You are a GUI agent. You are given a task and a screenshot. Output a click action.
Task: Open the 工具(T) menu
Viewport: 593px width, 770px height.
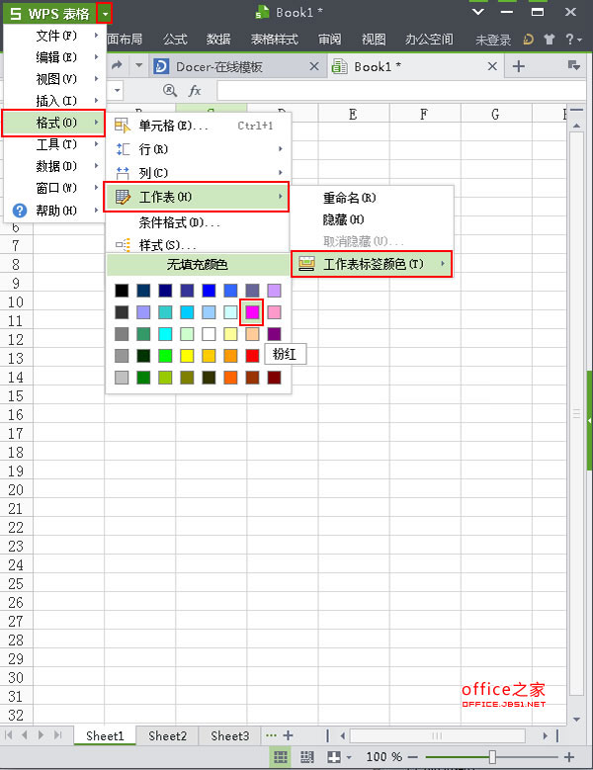(55, 144)
